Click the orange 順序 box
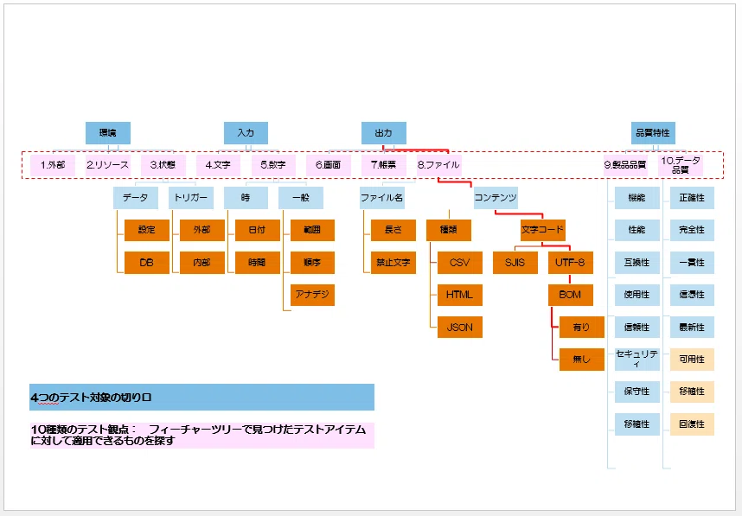Image resolution: width=742 pixels, height=516 pixels. pyautogui.click(x=312, y=263)
